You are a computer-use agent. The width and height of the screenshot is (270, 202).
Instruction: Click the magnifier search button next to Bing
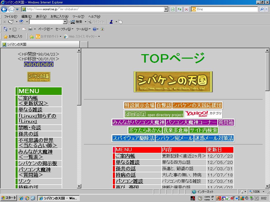click(x=262, y=9)
